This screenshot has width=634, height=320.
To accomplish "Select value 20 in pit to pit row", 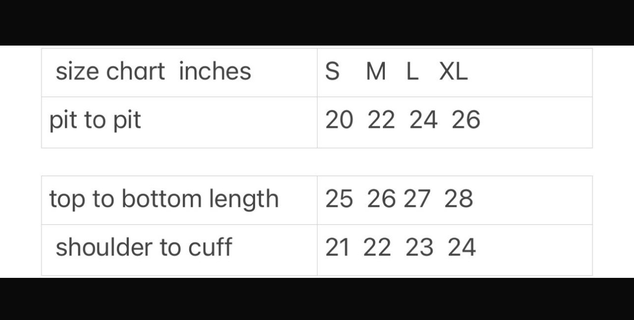I will tap(339, 120).
